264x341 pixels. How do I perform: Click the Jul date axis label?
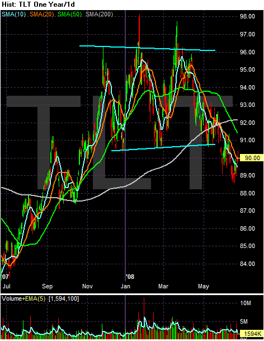pyautogui.click(x=7, y=286)
